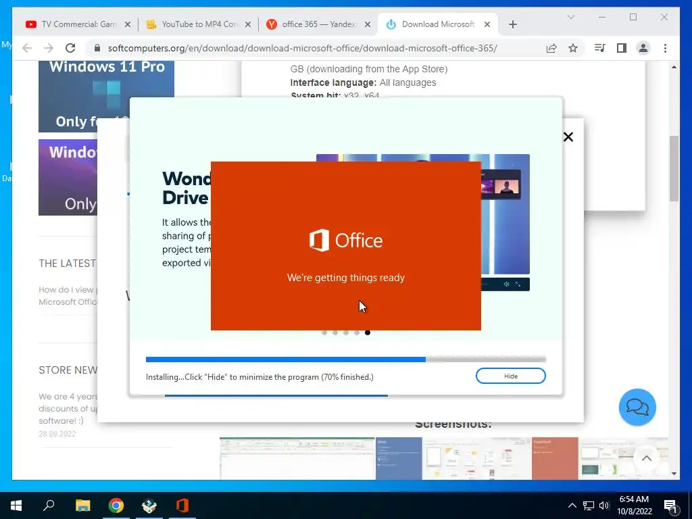The width and height of the screenshot is (692, 519).
Task: Switch to the YouTube to MP4 Converter tab
Action: point(199,24)
